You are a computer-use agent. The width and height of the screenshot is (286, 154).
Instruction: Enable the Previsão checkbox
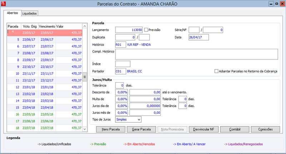[146, 30]
